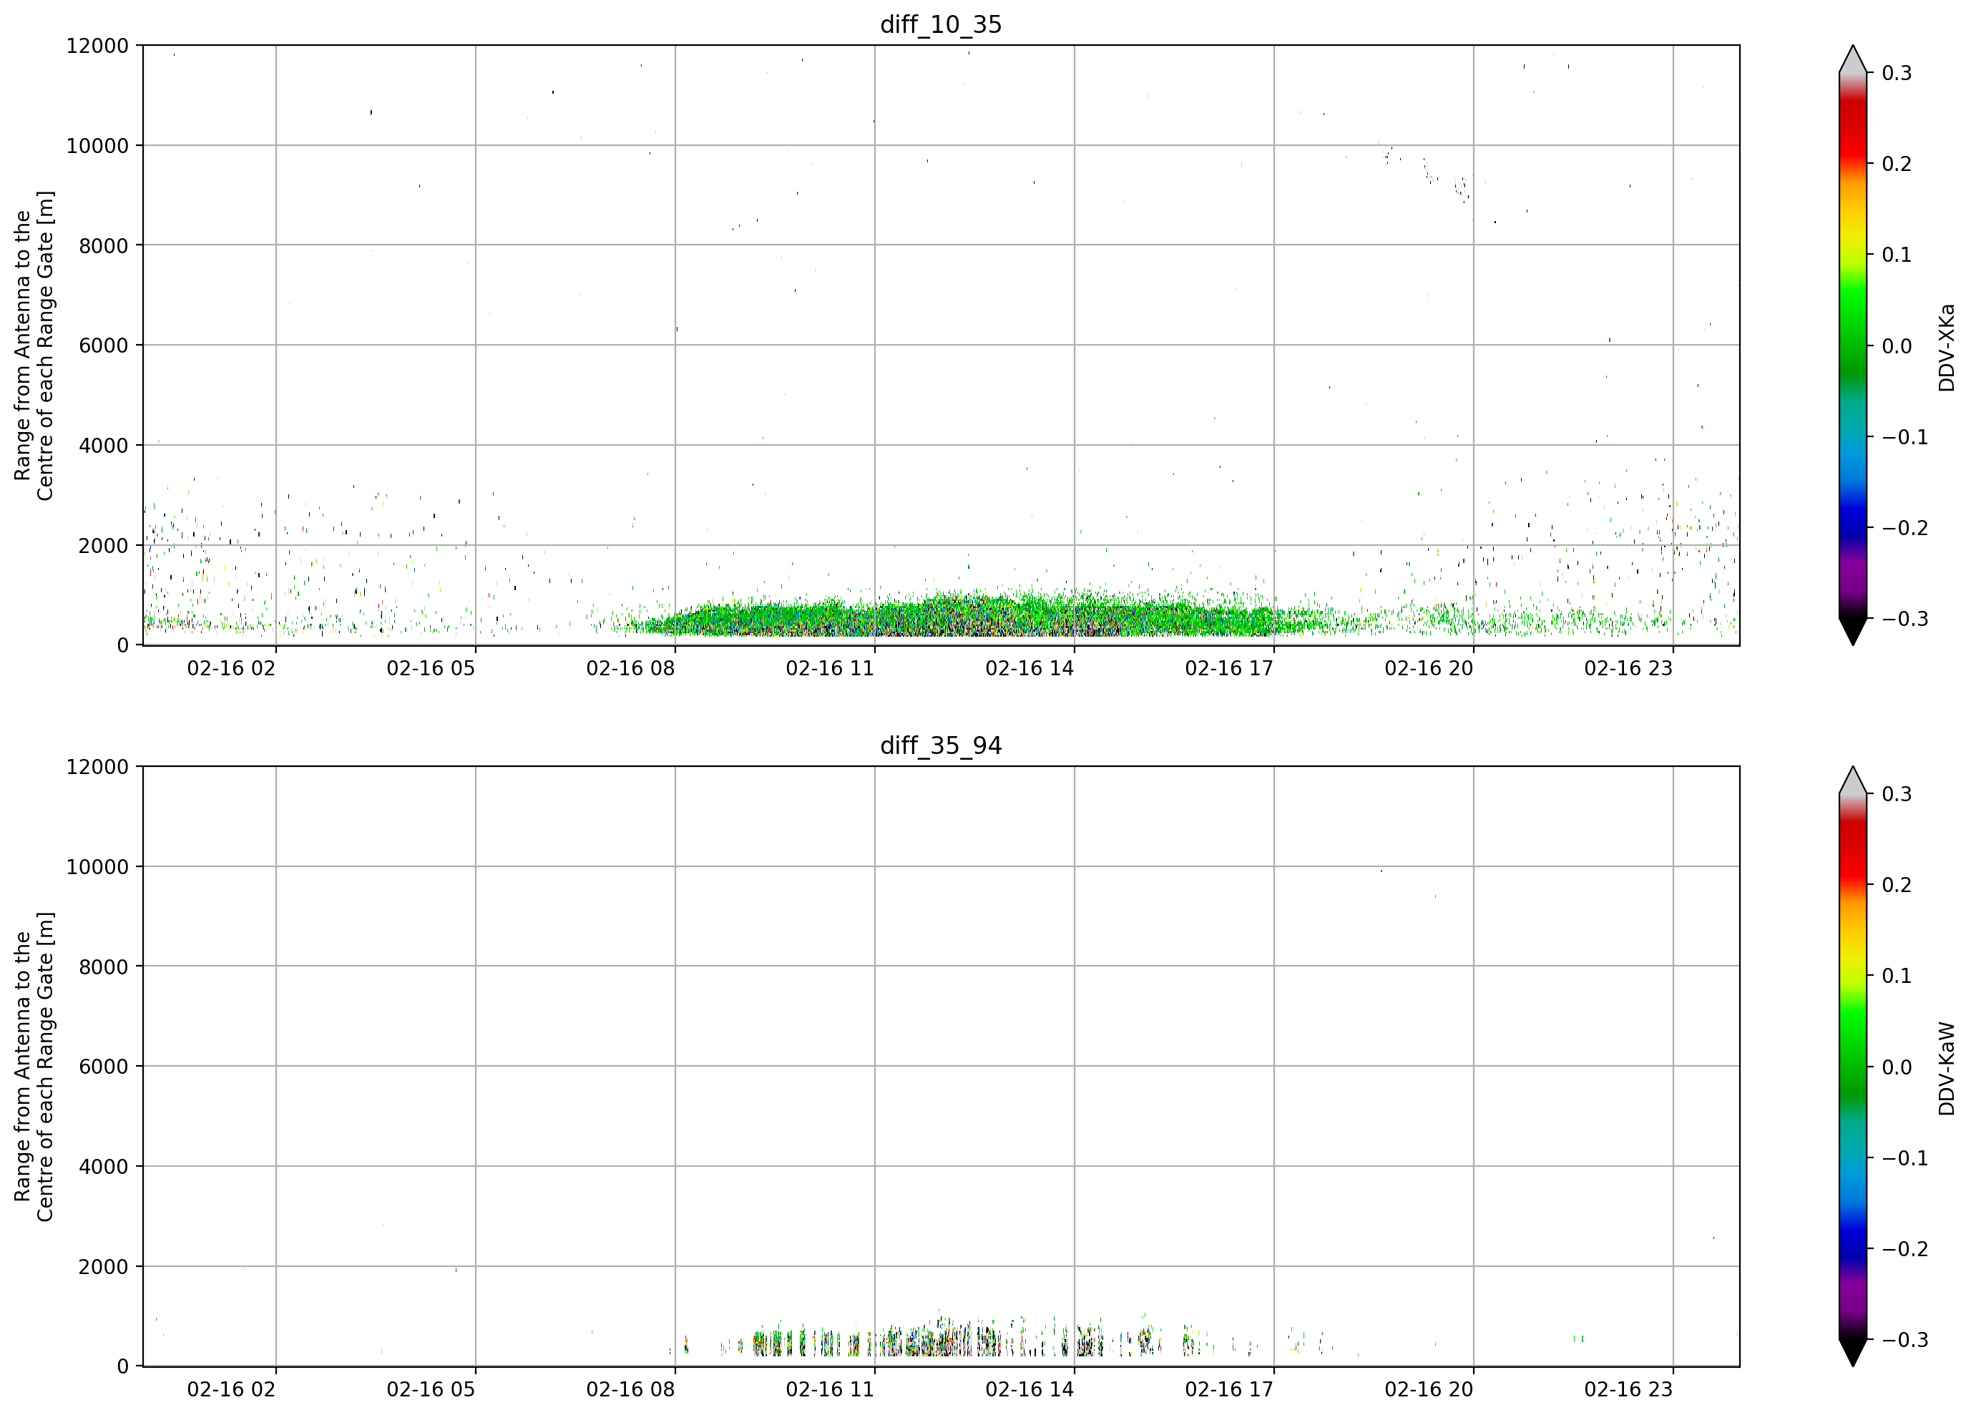
Task: Click the '02-16 20' x-tick under diff_35_94
Action: (x=1429, y=1390)
